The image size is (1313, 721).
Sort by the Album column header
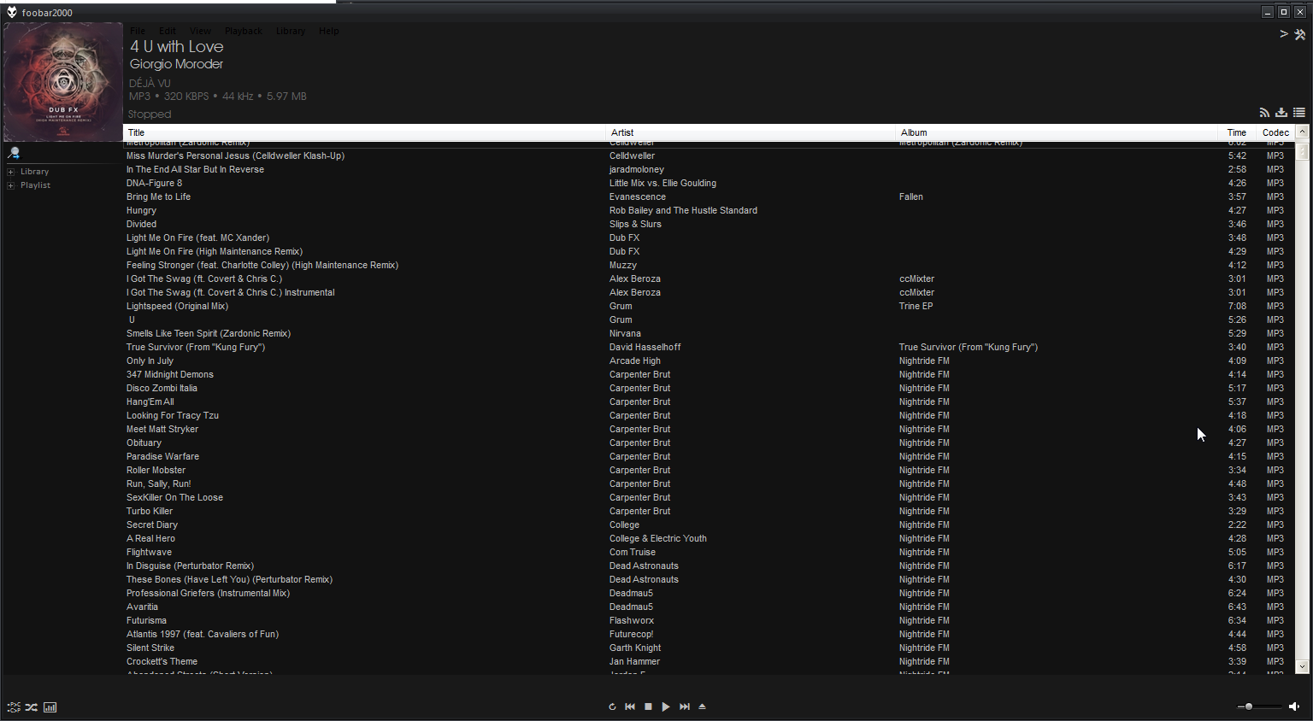tap(1057, 132)
